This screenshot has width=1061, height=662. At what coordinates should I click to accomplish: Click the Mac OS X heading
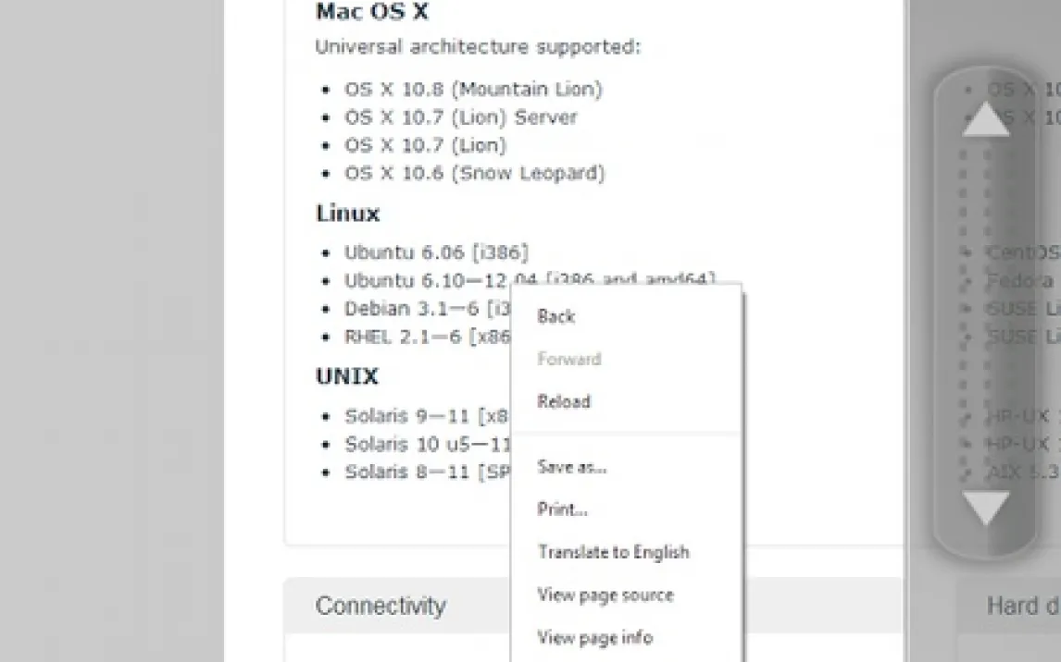[x=371, y=11]
